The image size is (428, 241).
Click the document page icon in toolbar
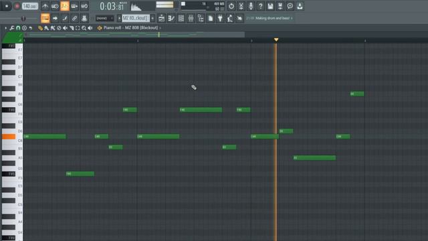(x=211, y=18)
